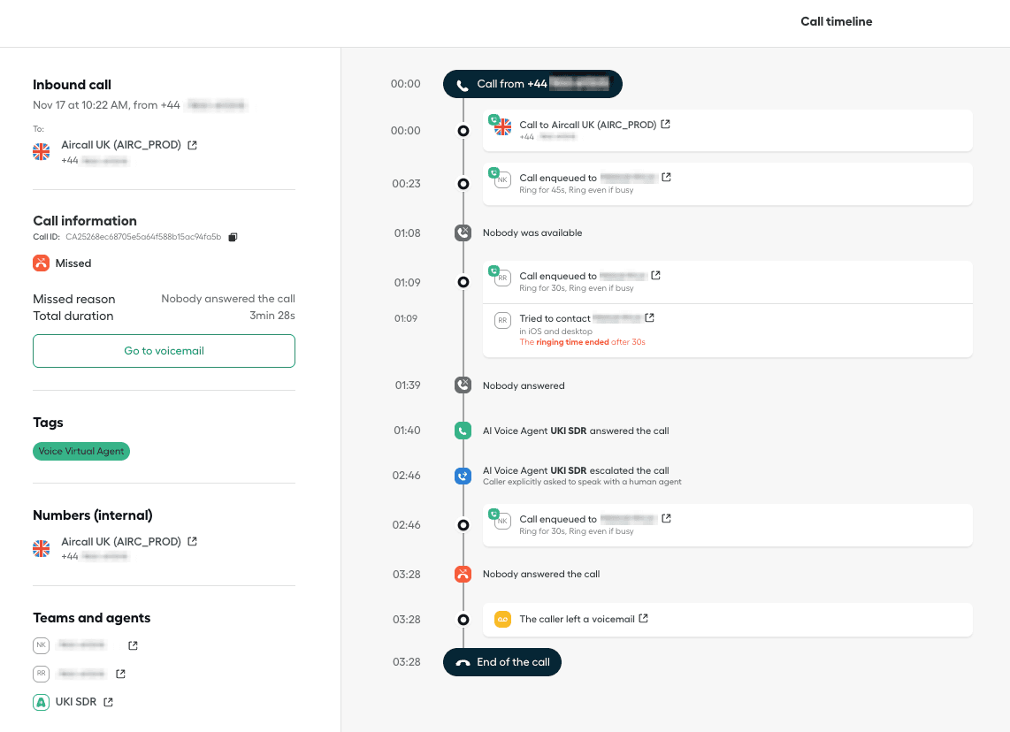Viewport: 1010px width, 732px height.
Task: Click the clock icon beside Nobody was available
Action: tap(463, 233)
